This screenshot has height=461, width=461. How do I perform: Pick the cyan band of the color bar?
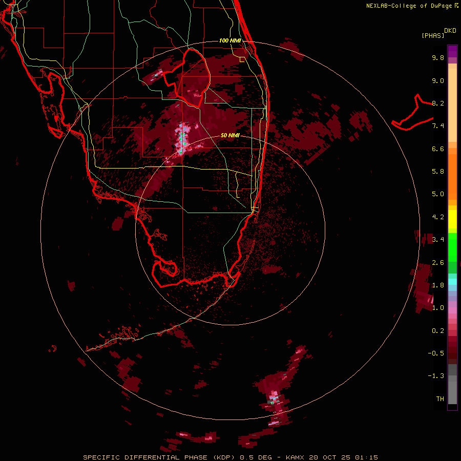[452, 282]
